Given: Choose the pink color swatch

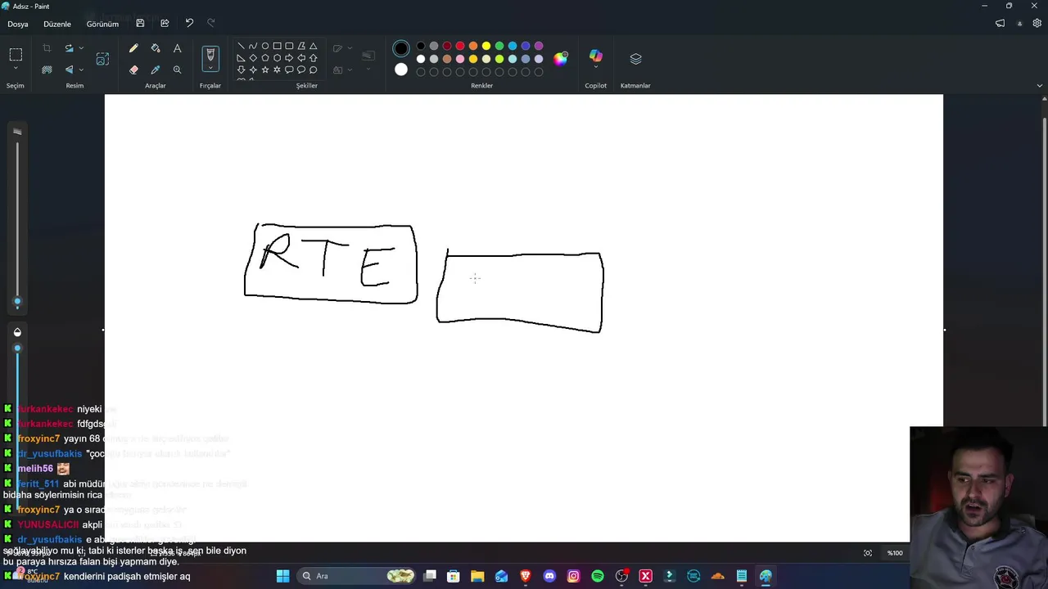Looking at the screenshot, I should 460,59.
